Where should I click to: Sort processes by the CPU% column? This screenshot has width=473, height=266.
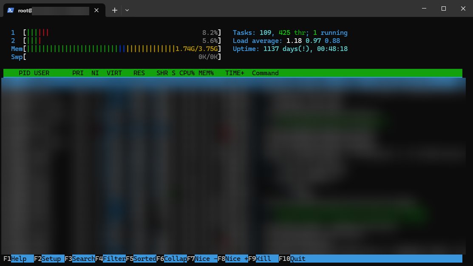pos(187,73)
